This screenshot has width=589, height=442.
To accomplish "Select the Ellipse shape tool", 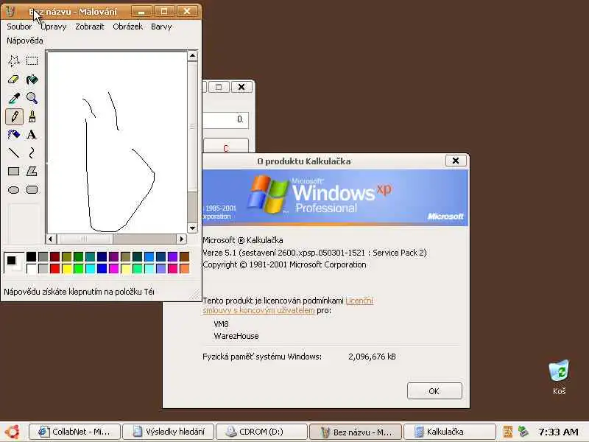I will click(x=14, y=190).
